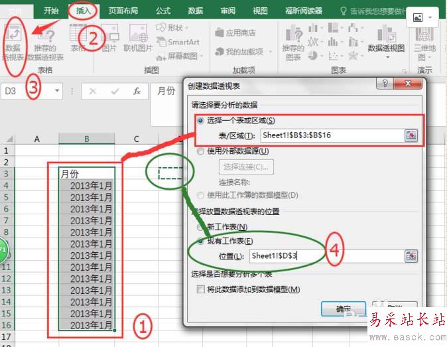Viewport: 447px width, 347px height.
Task: Switch to the 开始 tab
Action: click(x=51, y=11)
